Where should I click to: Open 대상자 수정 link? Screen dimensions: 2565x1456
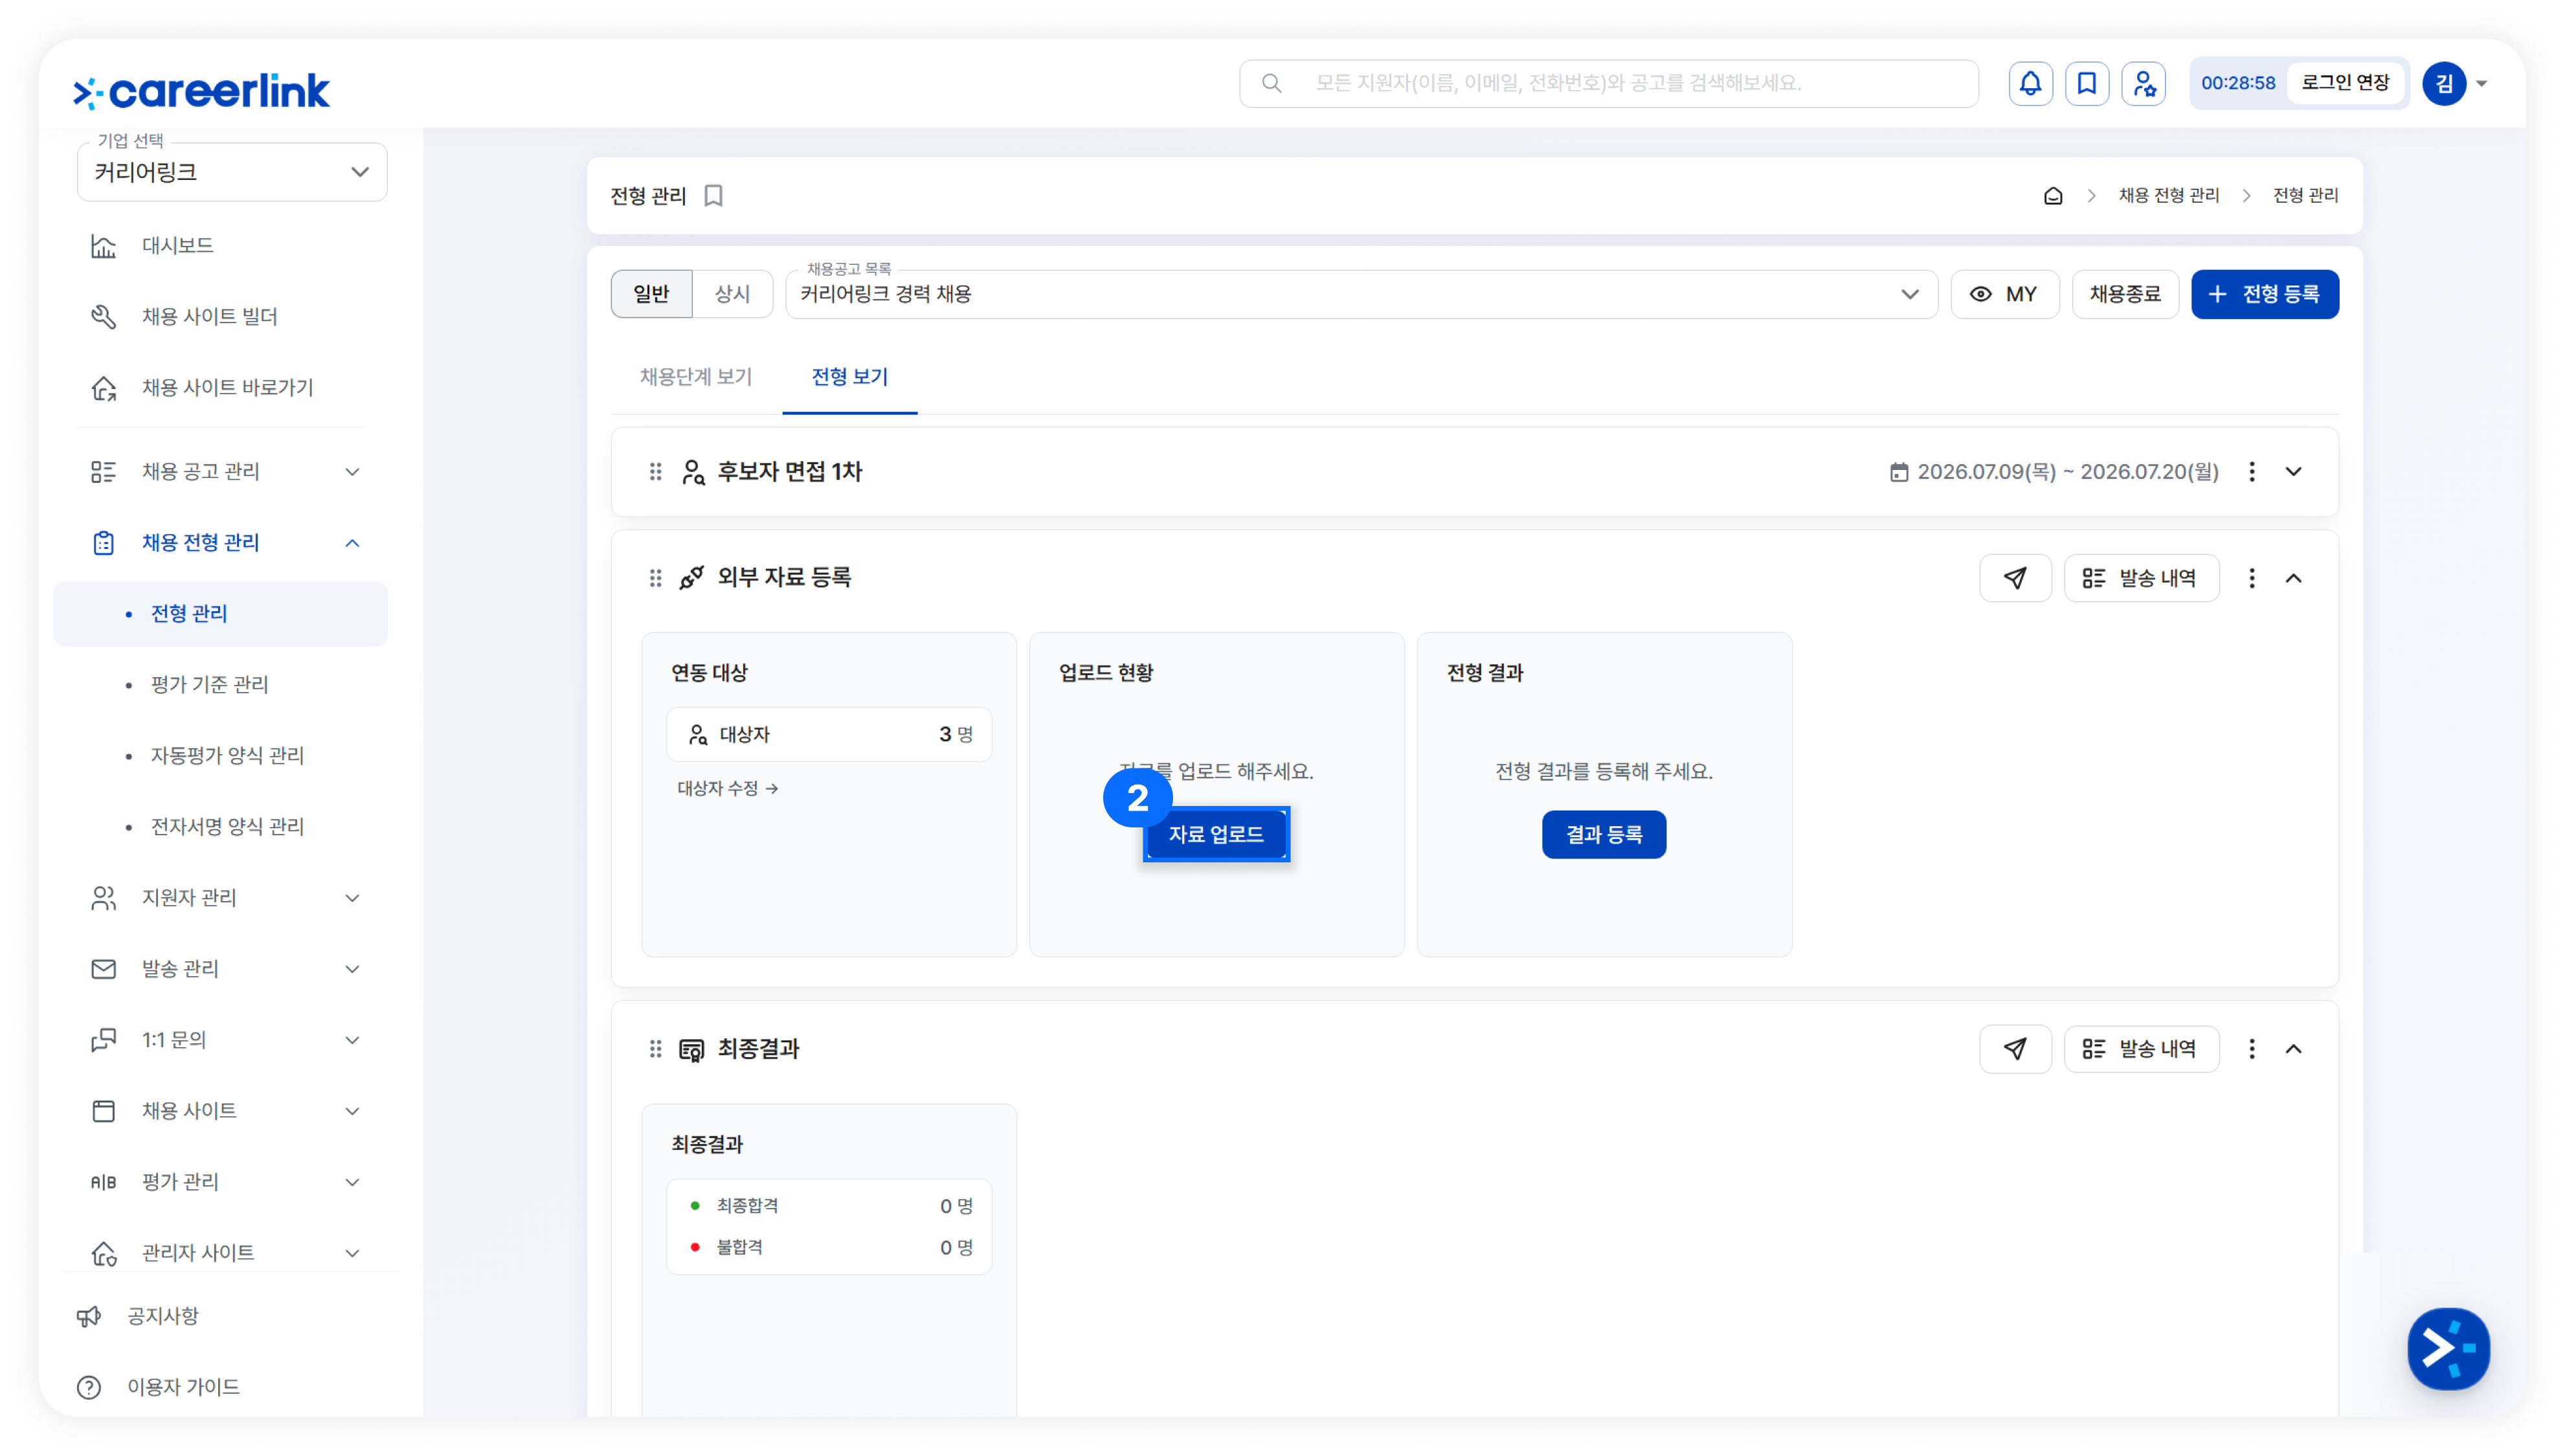(x=727, y=789)
